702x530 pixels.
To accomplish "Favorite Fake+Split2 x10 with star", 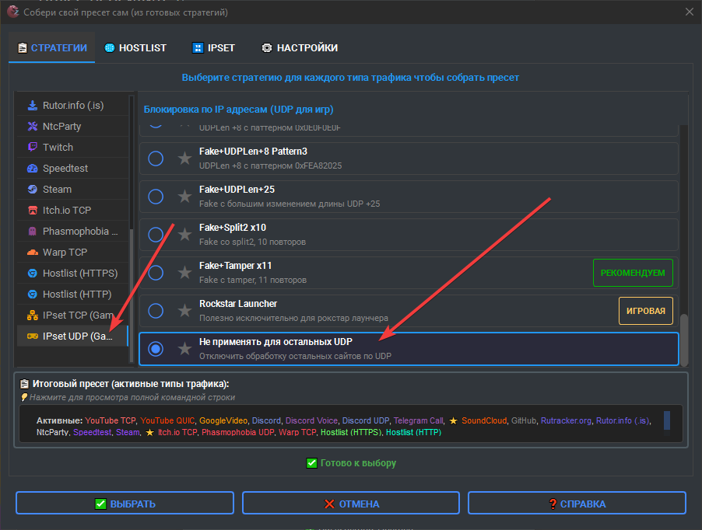I will pos(184,234).
